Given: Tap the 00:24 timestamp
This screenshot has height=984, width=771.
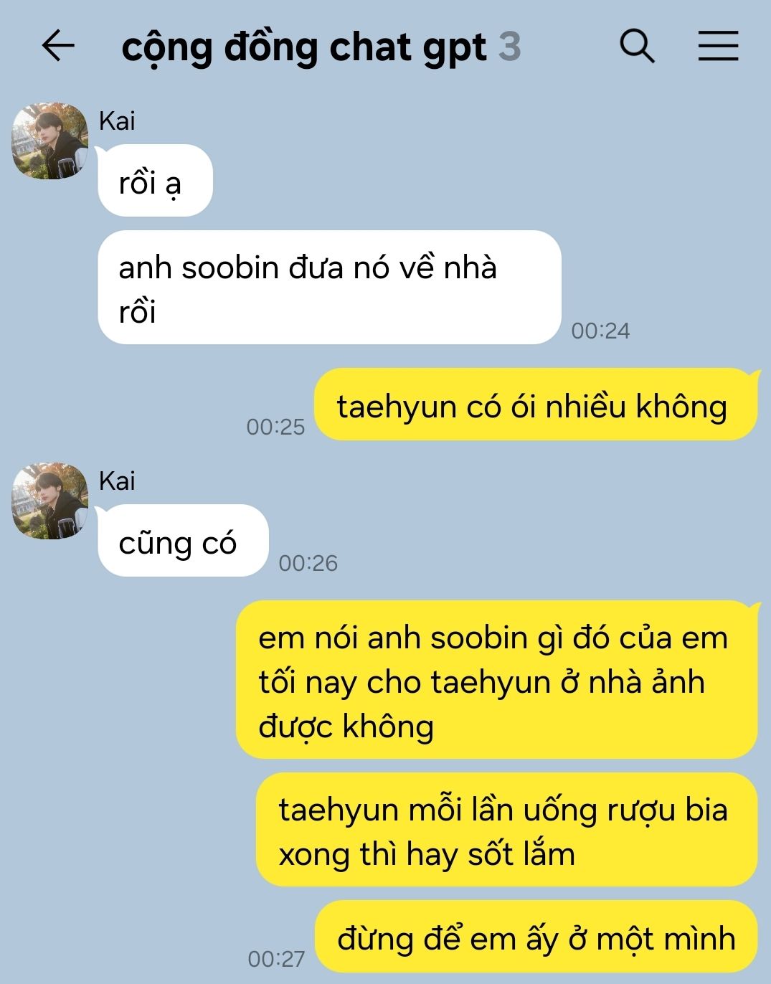Looking at the screenshot, I should click(x=600, y=331).
